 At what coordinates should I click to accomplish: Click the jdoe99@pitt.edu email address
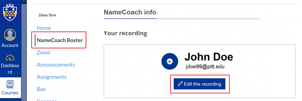(x=205, y=67)
